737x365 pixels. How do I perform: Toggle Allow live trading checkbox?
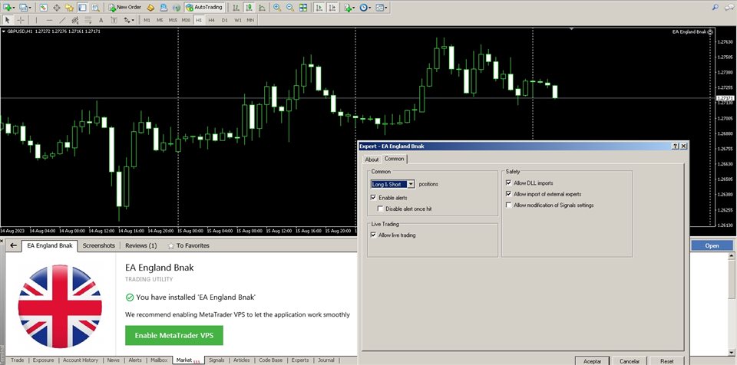(x=373, y=235)
